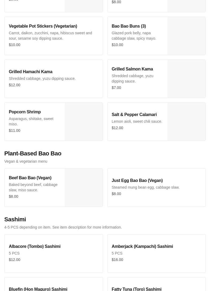The width and height of the screenshot is (210, 291).
Task: Select the Bao Bao Buns (3) title
Action: [x=129, y=26]
